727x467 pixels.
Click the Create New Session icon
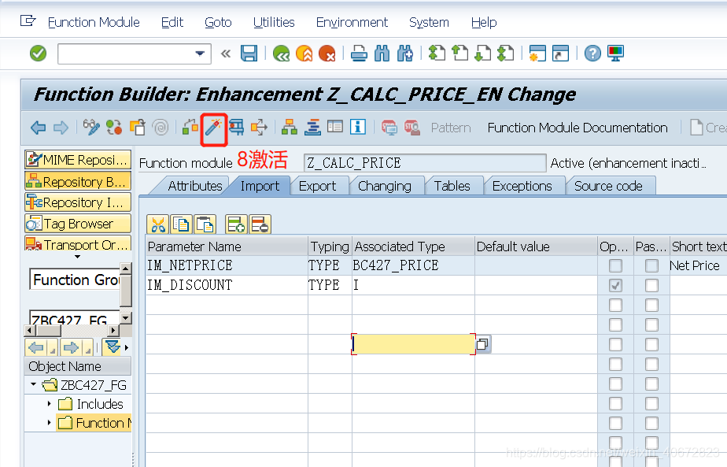(x=537, y=54)
